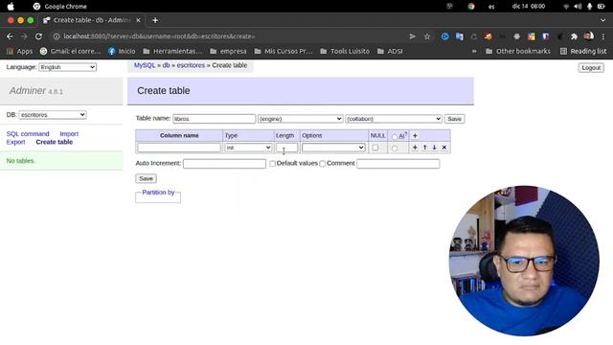Go to escritores breadcrumb link
Image resolution: width=613 pixels, height=345 pixels.
(x=191, y=65)
